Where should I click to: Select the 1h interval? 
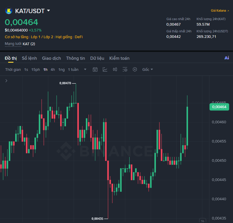(45, 70)
